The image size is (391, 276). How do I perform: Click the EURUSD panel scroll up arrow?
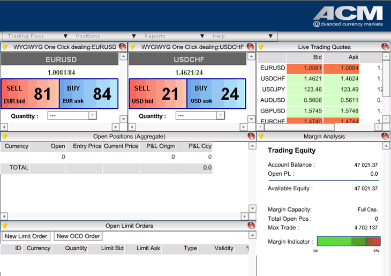click(123, 56)
